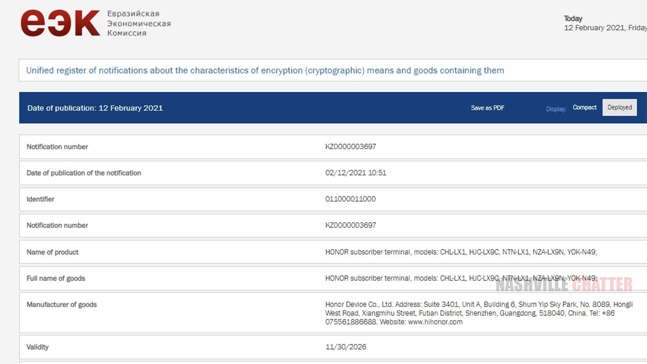Click the 02/12/2021 10:51 publication date value
The height and width of the screenshot is (364, 647).
pos(355,173)
